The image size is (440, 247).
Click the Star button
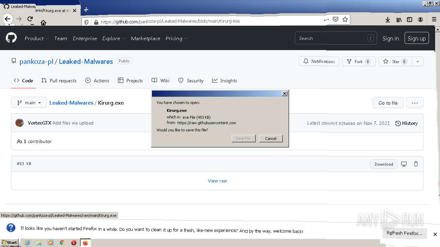point(395,61)
